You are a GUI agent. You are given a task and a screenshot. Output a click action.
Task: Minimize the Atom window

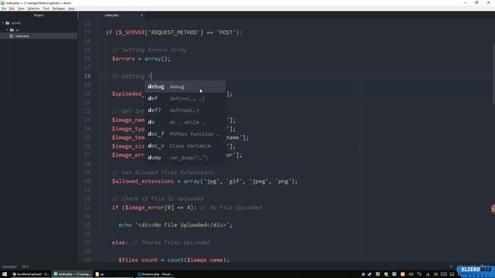[465, 2]
